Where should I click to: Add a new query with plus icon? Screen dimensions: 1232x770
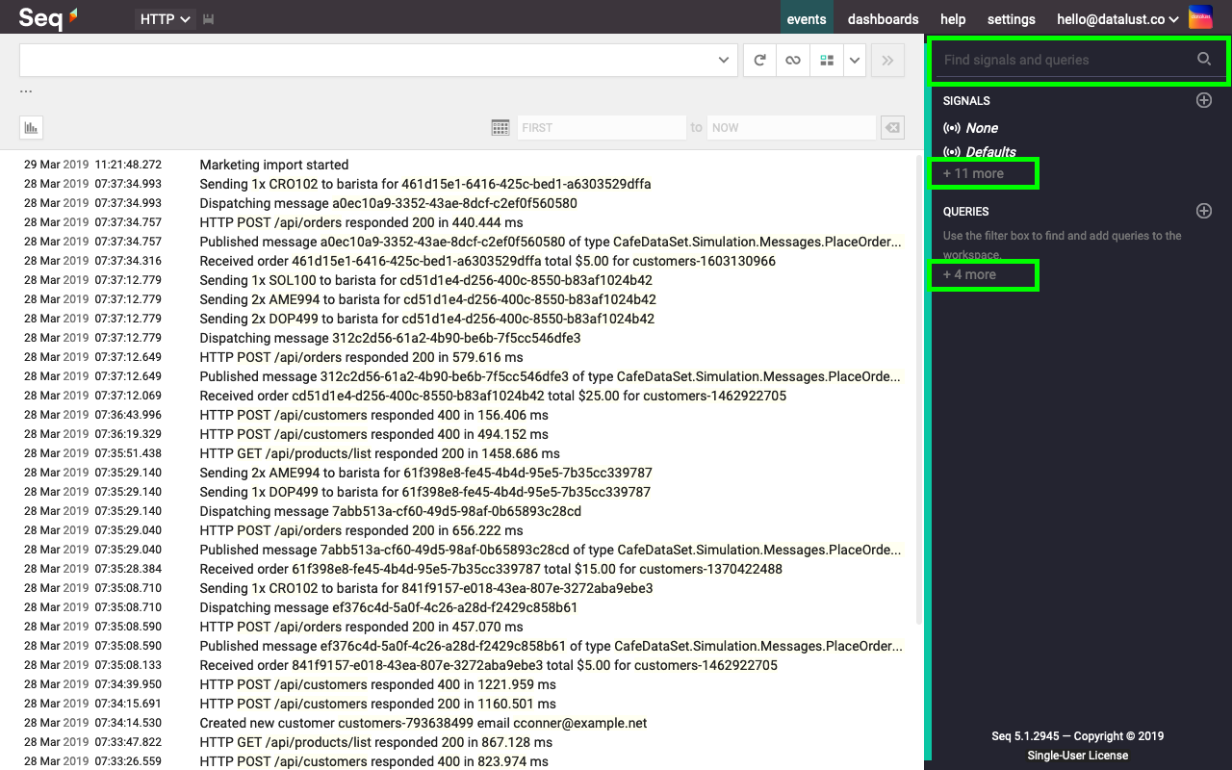pos(1204,211)
